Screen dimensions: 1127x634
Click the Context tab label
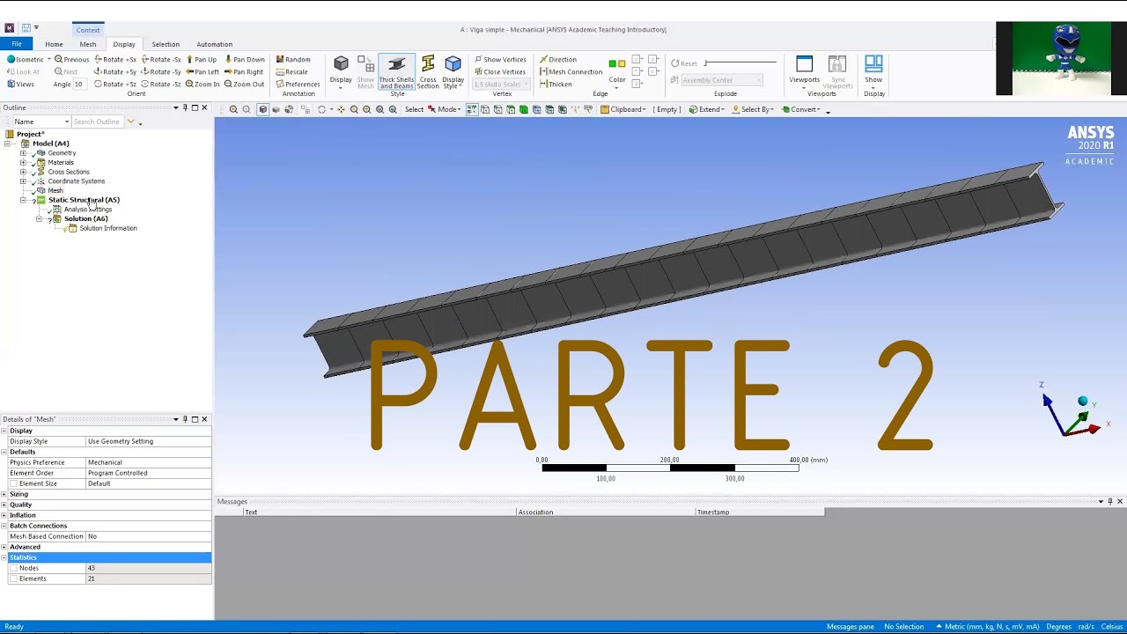point(88,30)
